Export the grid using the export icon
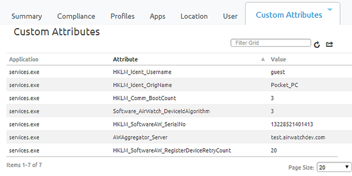The height and width of the screenshot is (176, 352). coord(329,44)
